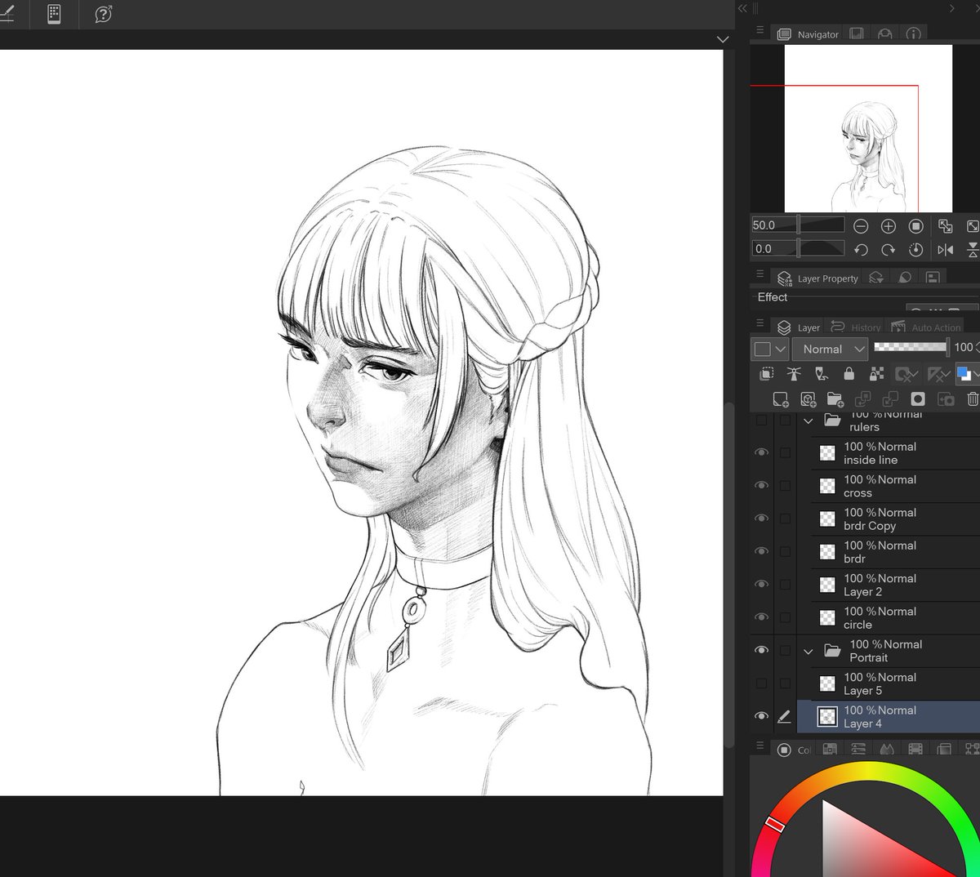The image size is (980, 877).
Task: Select the Layer tab
Action: pyautogui.click(x=799, y=327)
